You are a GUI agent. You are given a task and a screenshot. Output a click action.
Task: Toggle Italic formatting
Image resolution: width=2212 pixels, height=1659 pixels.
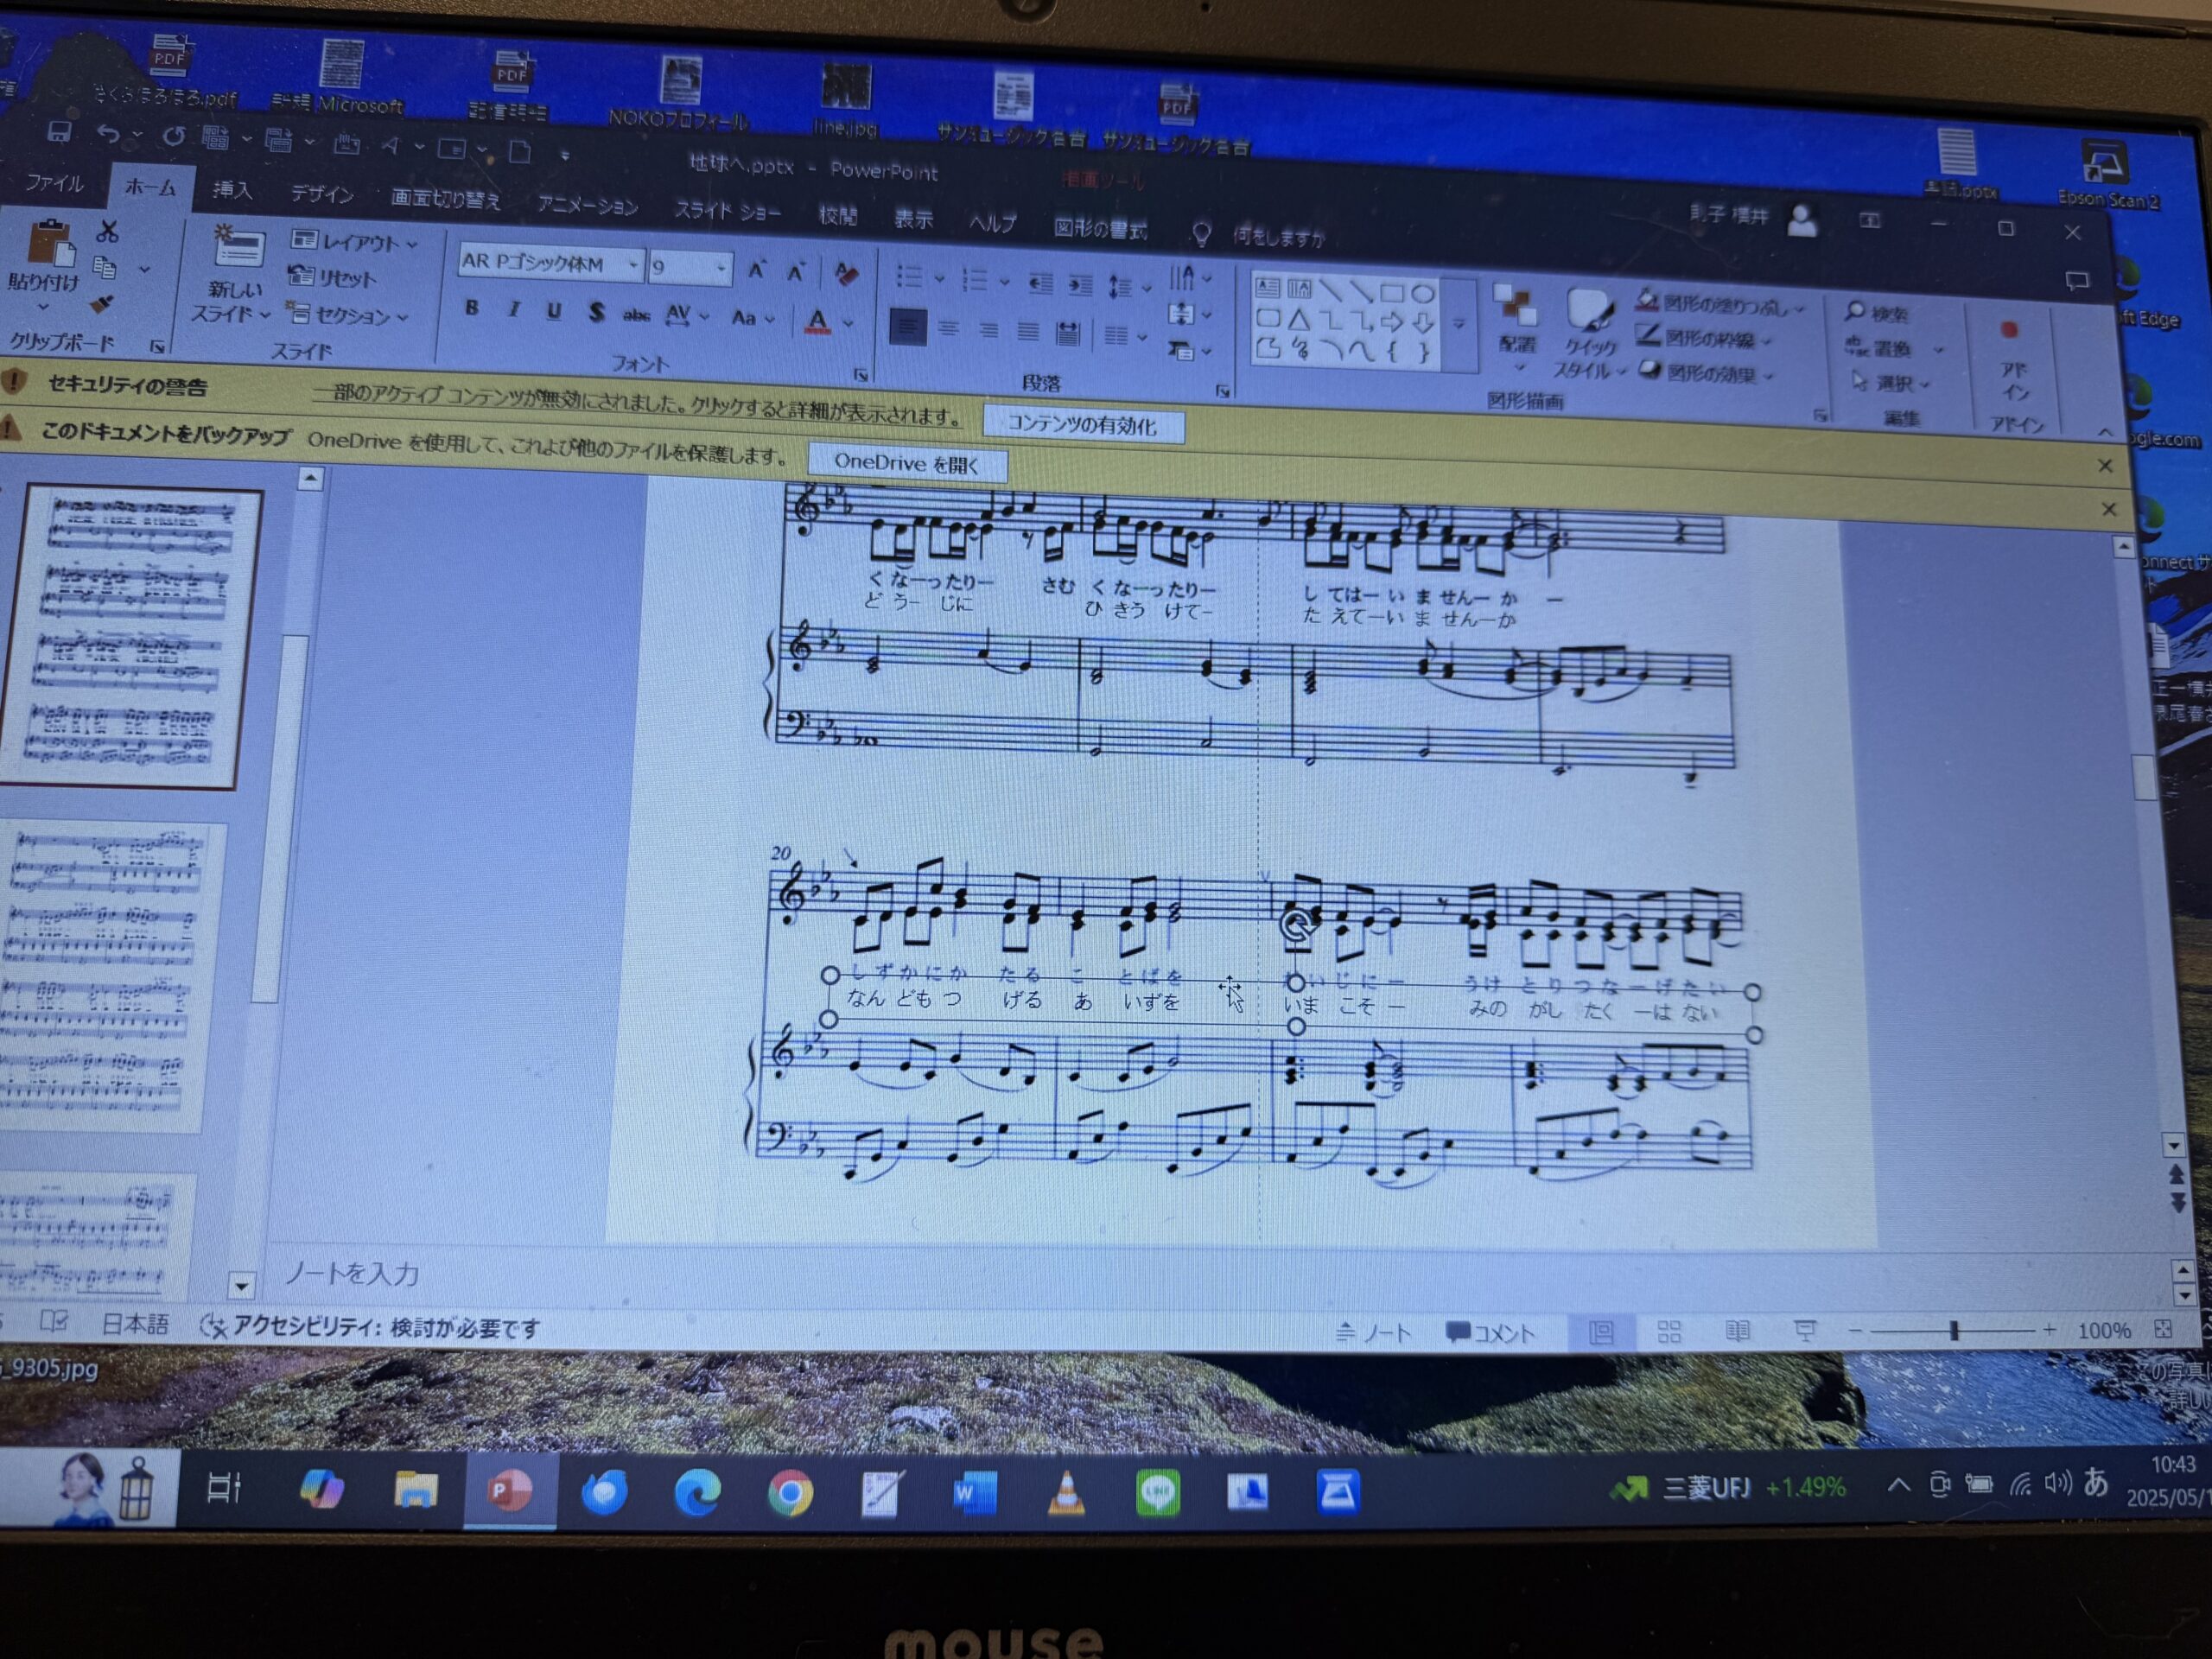(513, 310)
